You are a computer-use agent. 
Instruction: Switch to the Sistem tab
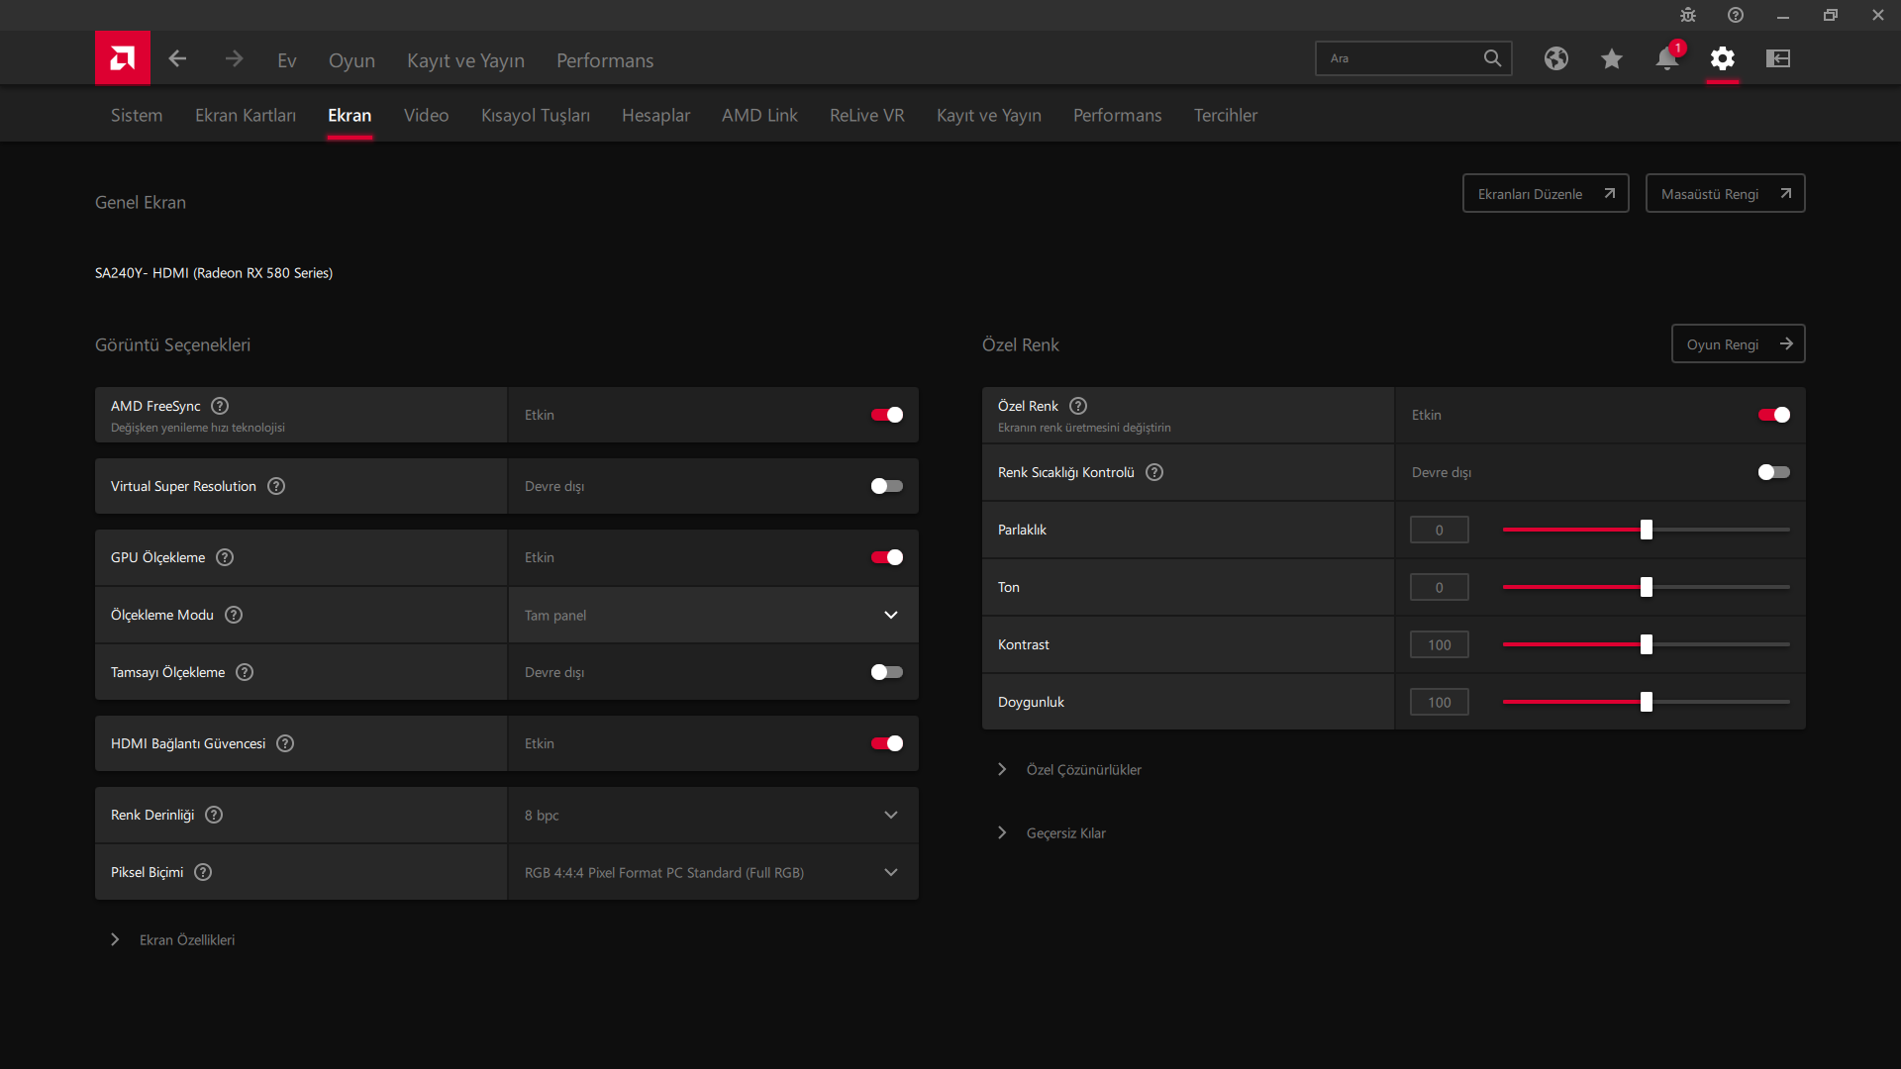coord(137,115)
